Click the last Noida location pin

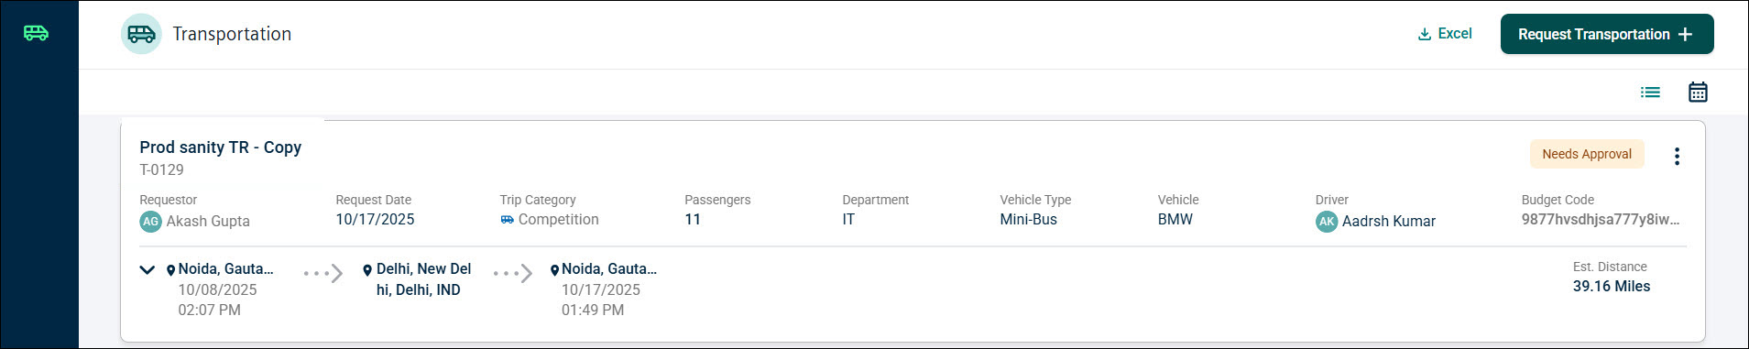click(554, 270)
